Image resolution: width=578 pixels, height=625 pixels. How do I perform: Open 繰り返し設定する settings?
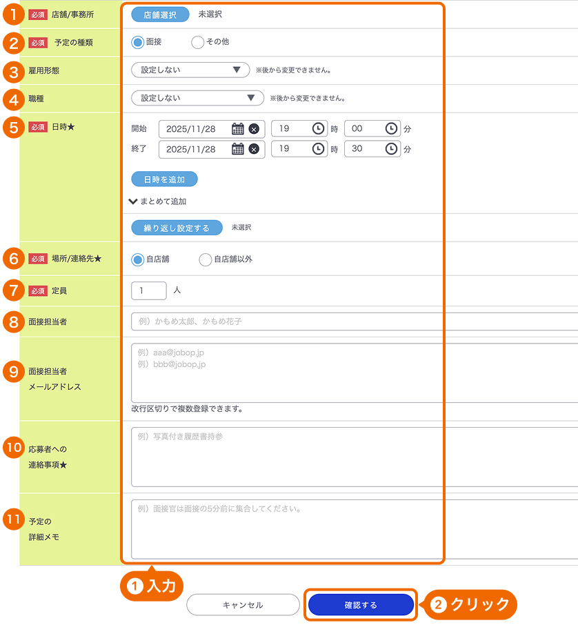click(177, 226)
